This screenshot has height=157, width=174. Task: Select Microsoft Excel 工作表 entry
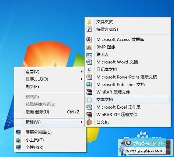point(128,107)
